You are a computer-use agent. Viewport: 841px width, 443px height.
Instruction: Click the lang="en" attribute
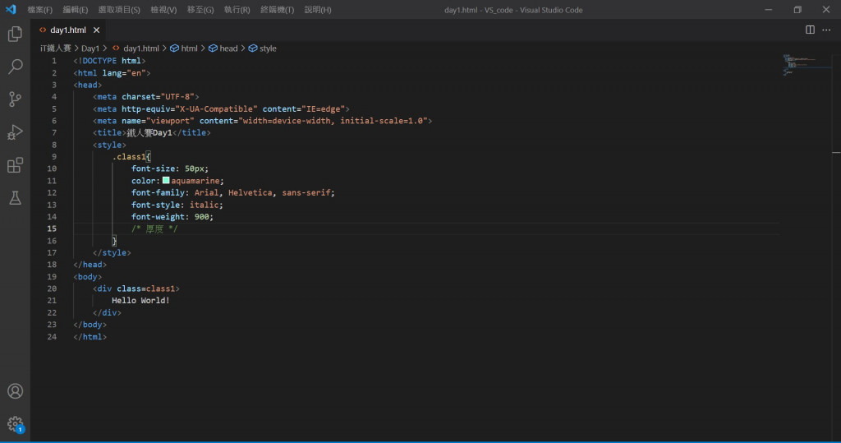[x=124, y=73]
